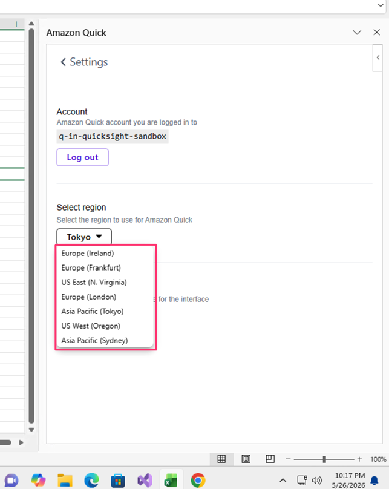389x489 pixels.
Task: Click the volume speaker tray icon
Action: coord(317,481)
